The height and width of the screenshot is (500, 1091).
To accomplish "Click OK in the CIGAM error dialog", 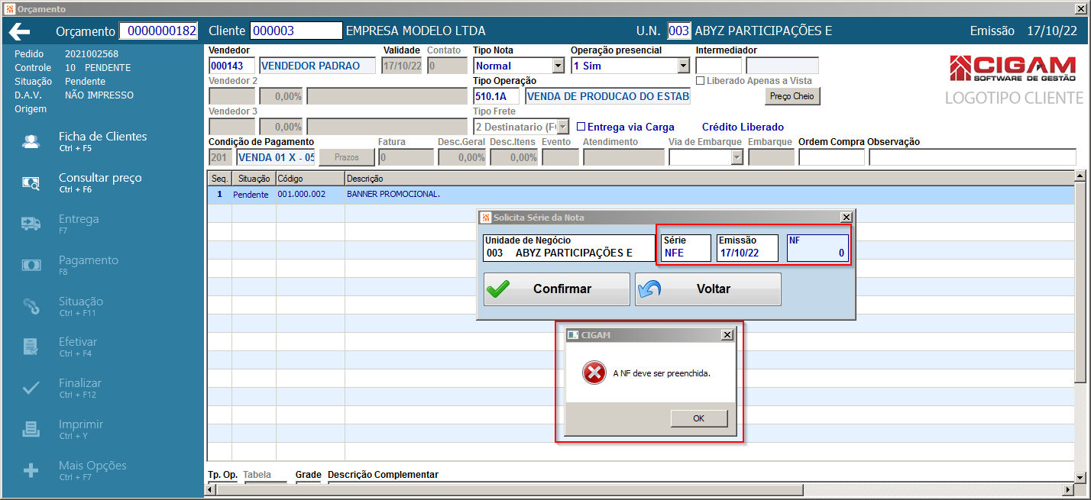I will (x=699, y=418).
